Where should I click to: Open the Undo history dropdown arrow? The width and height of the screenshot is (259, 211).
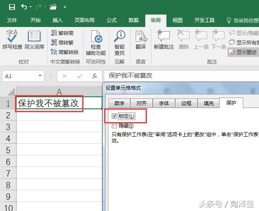pos(30,7)
